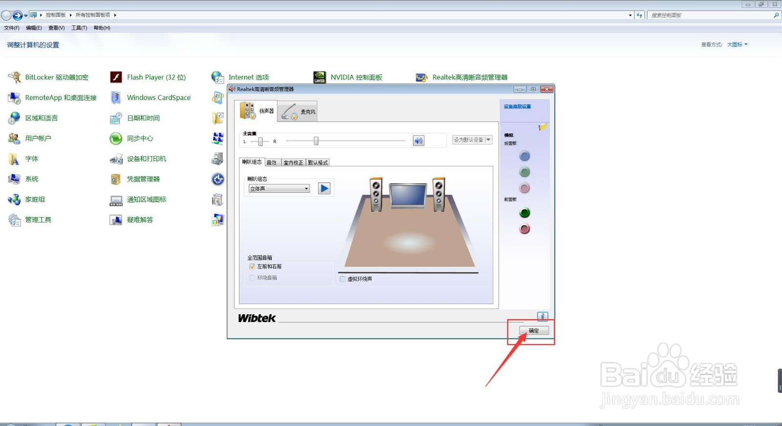Image resolution: width=782 pixels, height=426 pixels.
Task: Select 默认格式 tab
Action: 318,162
